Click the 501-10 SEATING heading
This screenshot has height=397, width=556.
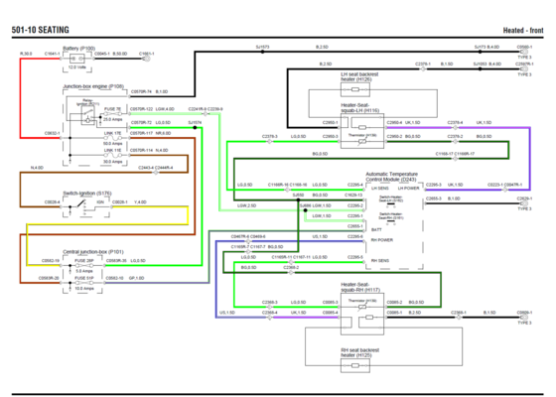tap(41, 30)
